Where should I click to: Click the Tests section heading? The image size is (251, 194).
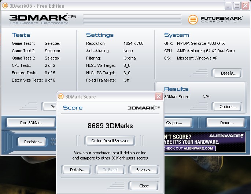coord(21,35)
